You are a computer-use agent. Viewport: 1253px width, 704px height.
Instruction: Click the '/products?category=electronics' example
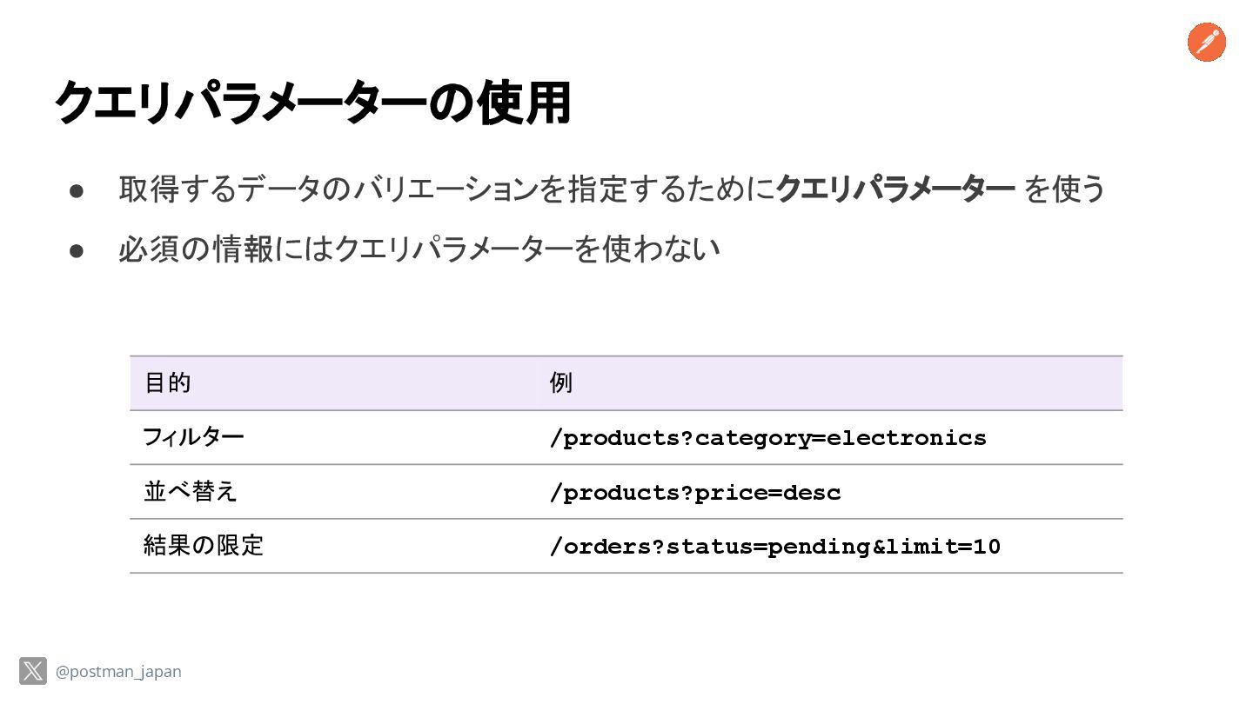[x=767, y=438]
